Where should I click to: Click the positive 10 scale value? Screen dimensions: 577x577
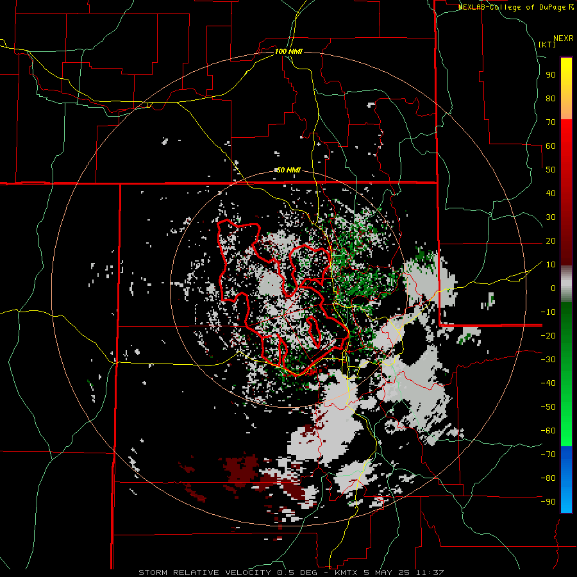pos(551,265)
